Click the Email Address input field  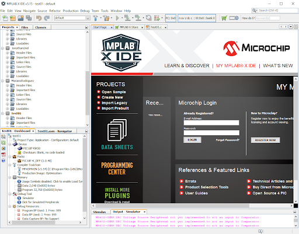[211, 123]
